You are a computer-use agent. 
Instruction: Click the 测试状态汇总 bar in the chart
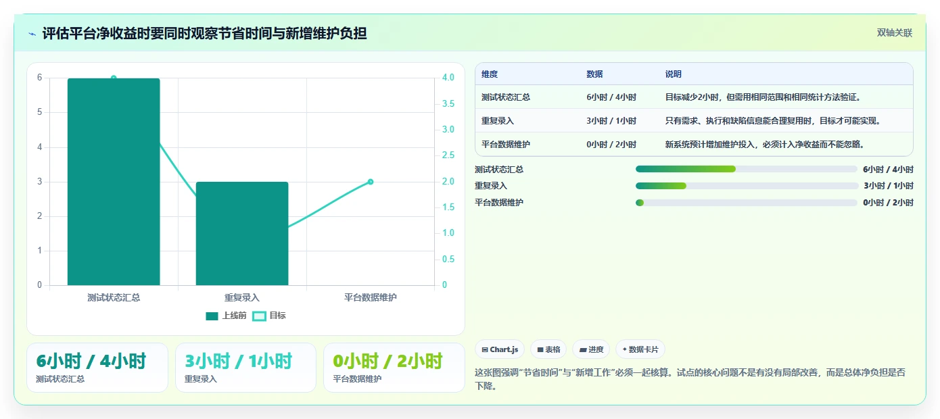click(114, 182)
